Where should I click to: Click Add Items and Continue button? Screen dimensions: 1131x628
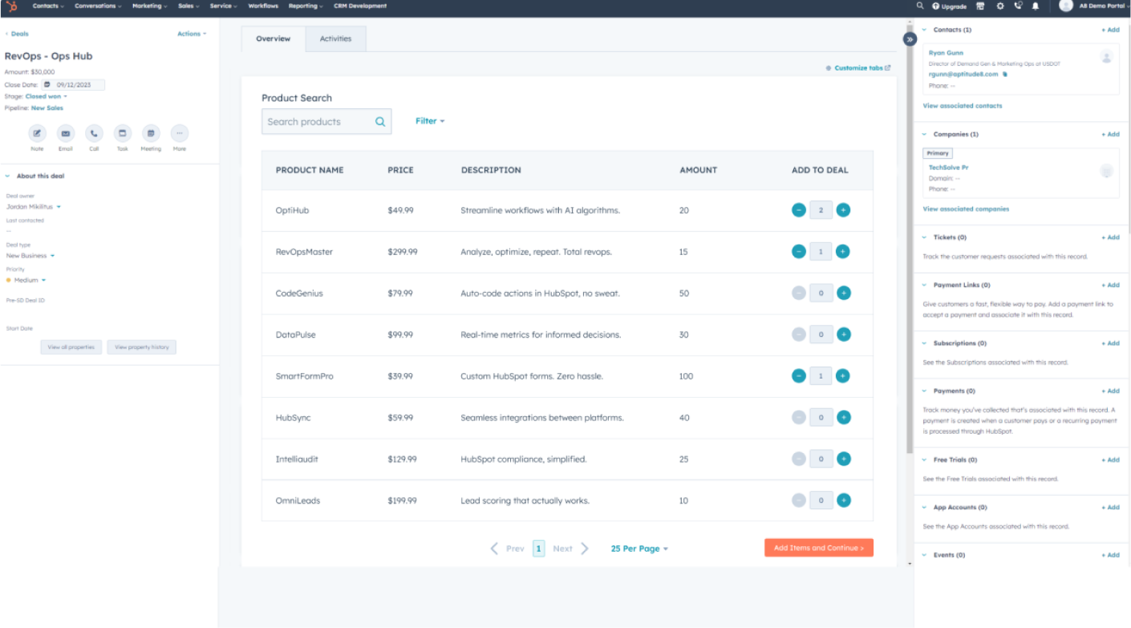pyautogui.click(x=819, y=548)
